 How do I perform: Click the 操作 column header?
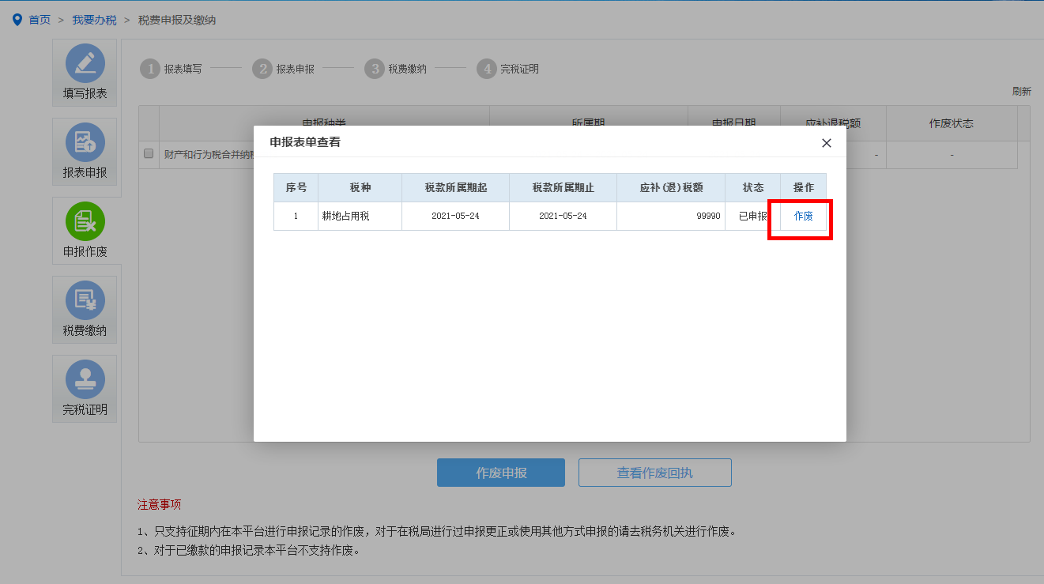click(804, 188)
